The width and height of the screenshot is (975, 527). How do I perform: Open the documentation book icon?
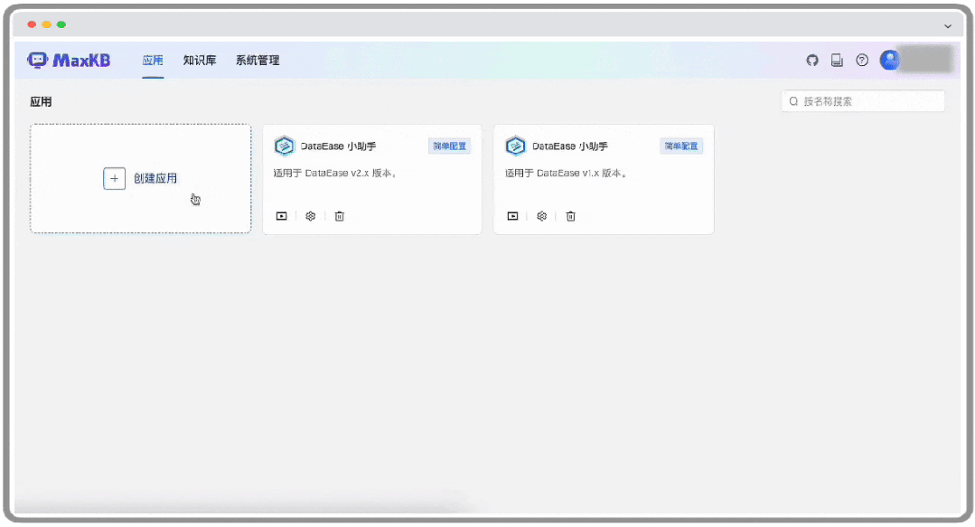pyautogui.click(x=837, y=61)
